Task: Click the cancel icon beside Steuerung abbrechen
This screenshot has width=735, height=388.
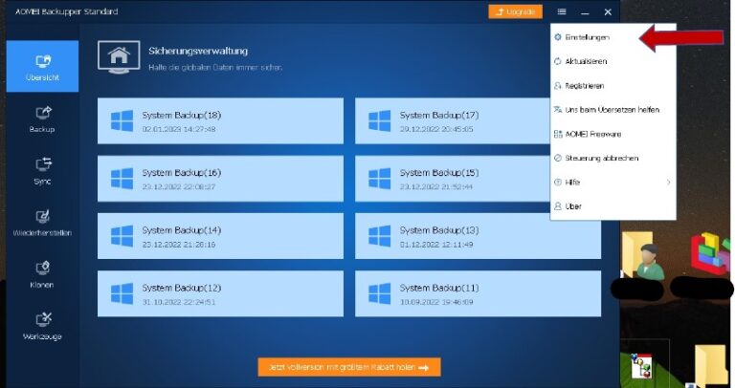Action: point(558,159)
